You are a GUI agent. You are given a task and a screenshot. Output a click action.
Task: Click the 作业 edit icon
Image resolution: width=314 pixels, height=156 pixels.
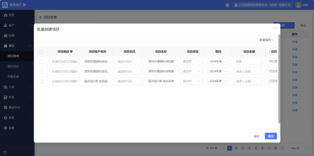(x=6, y=97)
